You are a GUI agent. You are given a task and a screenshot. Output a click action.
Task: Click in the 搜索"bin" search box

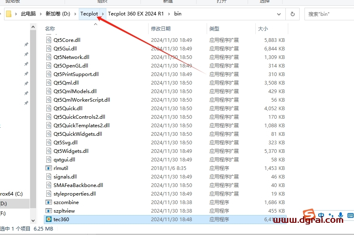[330, 14]
